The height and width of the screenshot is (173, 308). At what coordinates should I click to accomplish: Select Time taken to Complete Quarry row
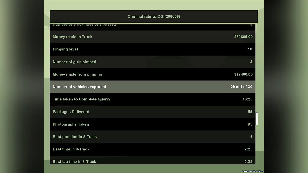(x=152, y=99)
